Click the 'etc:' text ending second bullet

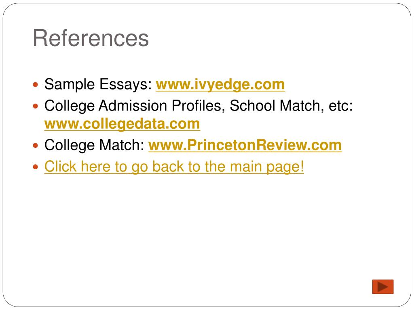[340, 106]
